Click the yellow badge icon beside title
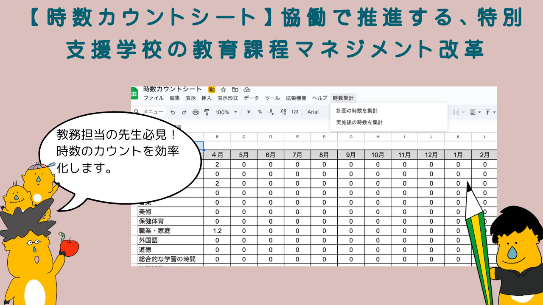The width and height of the screenshot is (543, 305). [x=212, y=89]
